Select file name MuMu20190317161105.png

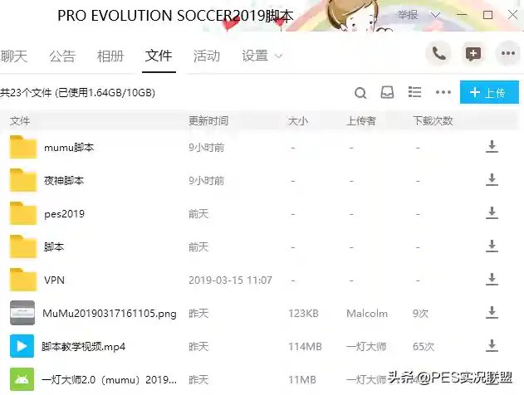[110, 313]
